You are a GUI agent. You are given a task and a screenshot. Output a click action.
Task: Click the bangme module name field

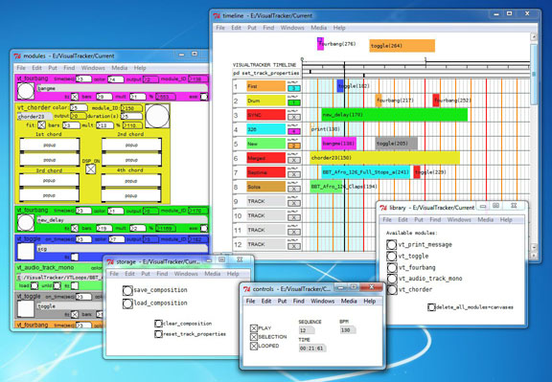[x=122, y=88]
